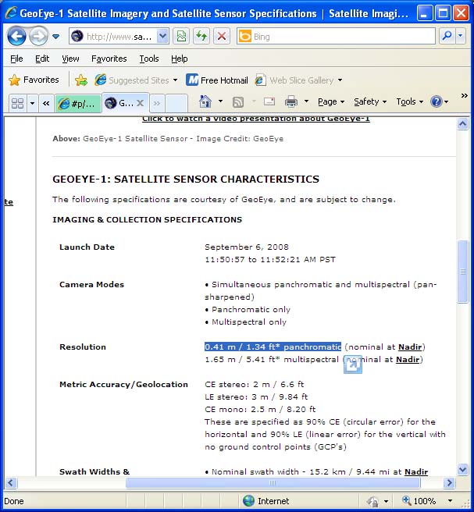
Task: Click the browser Back arrow button
Action: (16, 36)
